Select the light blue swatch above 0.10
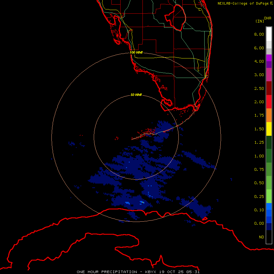The height and width of the screenshot is (274, 274). click(269, 206)
